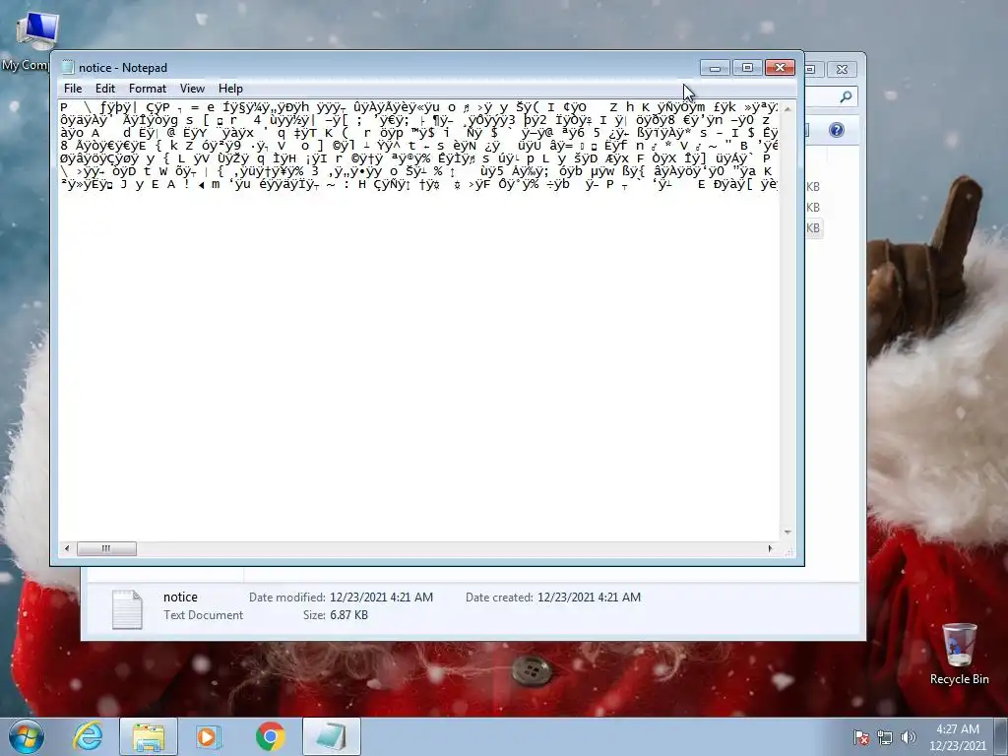Click the 'notice' file name in details pane
Image resolution: width=1008 pixels, height=756 pixels.
(181, 598)
